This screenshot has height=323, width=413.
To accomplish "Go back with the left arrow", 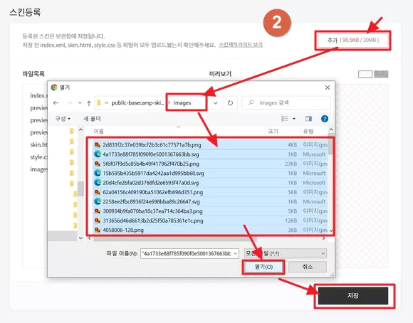I will tap(56, 103).
